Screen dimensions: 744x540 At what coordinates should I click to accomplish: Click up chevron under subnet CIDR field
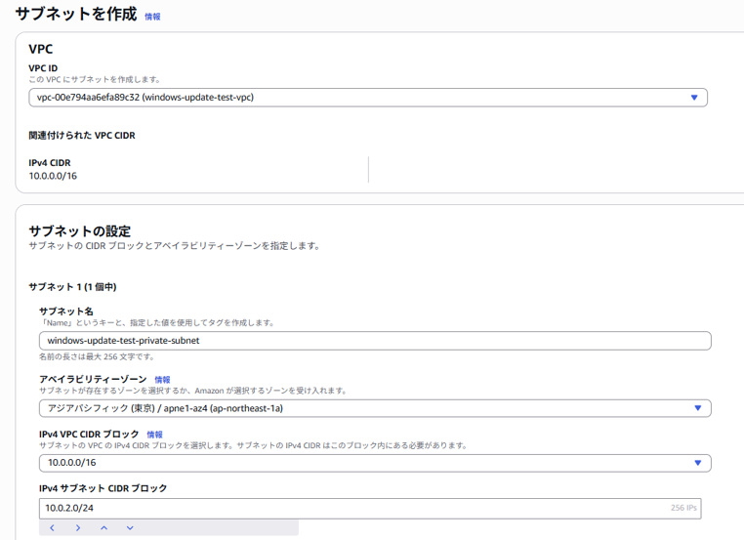click(x=103, y=528)
